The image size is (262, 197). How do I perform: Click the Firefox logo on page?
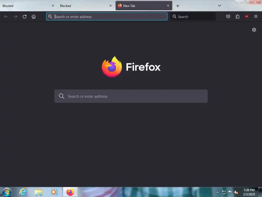point(131,67)
